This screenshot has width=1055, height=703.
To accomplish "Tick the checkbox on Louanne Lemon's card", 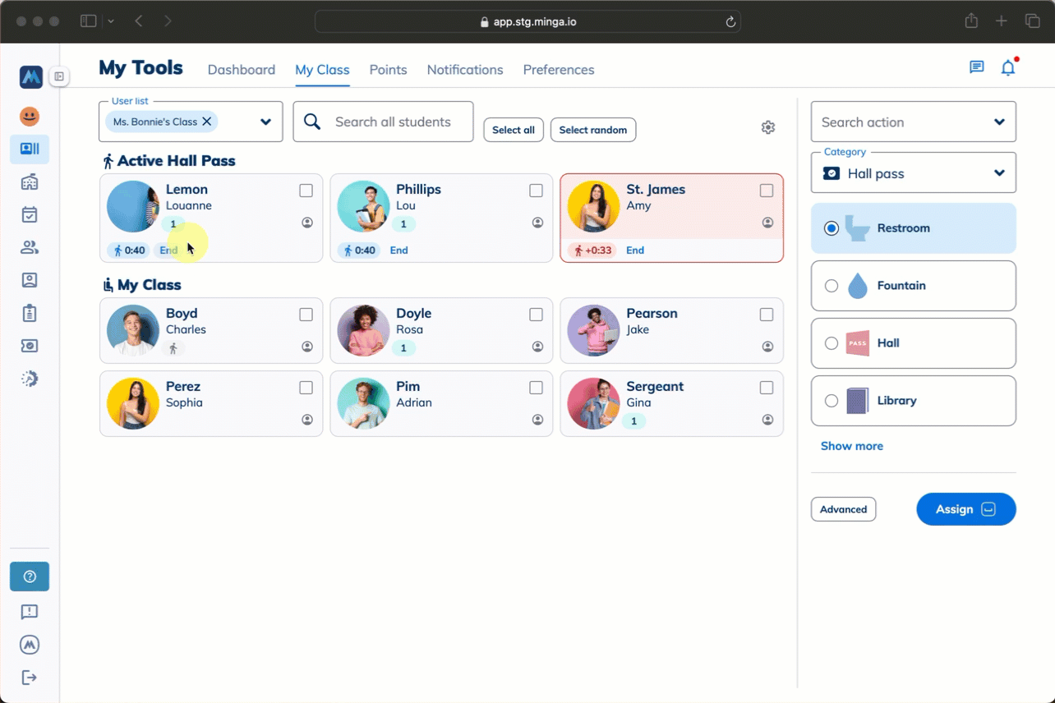I will (x=306, y=191).
